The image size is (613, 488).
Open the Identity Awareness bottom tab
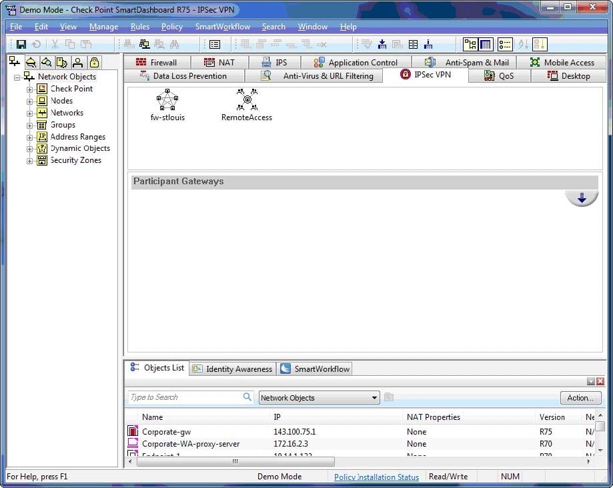(233, 369)
